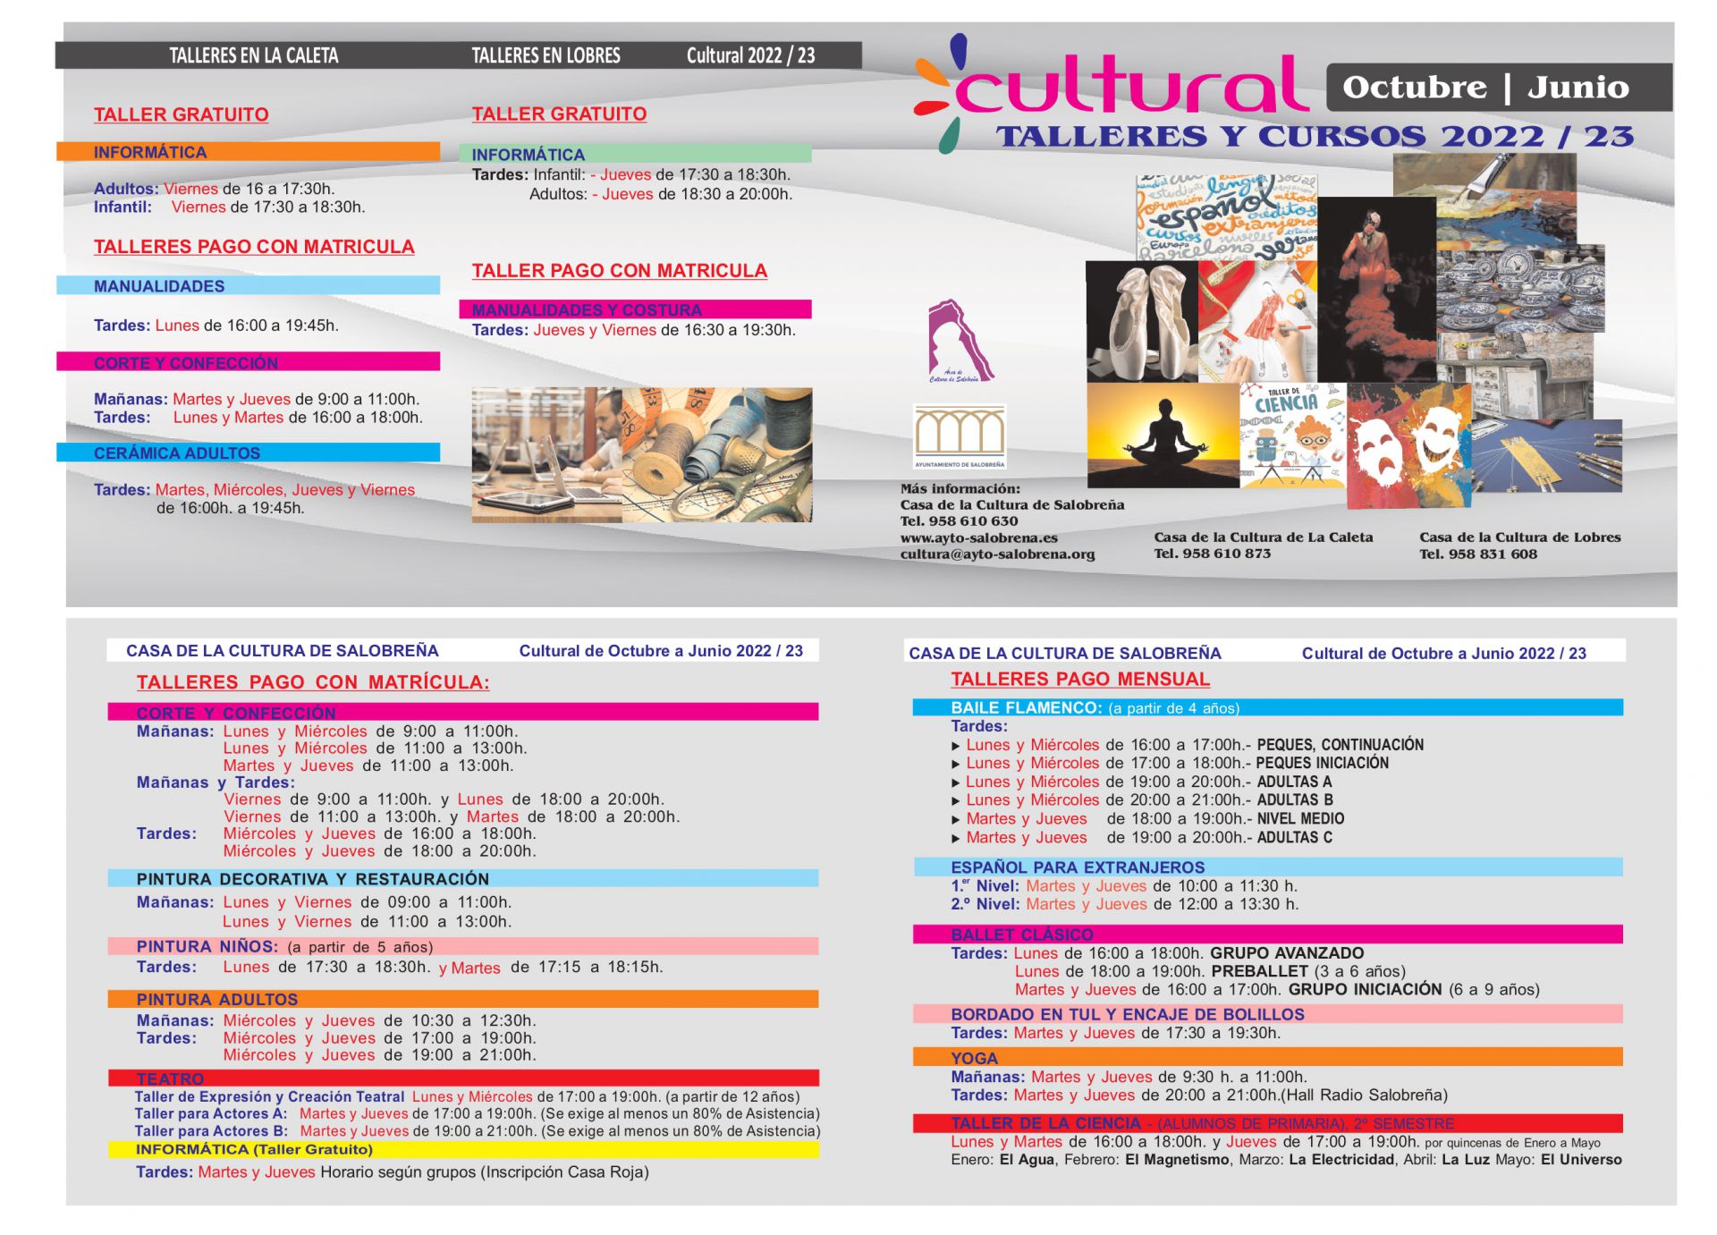The image size is (1717, 1235).
Task: Click the PINTURA ADULTOS heading
Action: tap(217, 999)
